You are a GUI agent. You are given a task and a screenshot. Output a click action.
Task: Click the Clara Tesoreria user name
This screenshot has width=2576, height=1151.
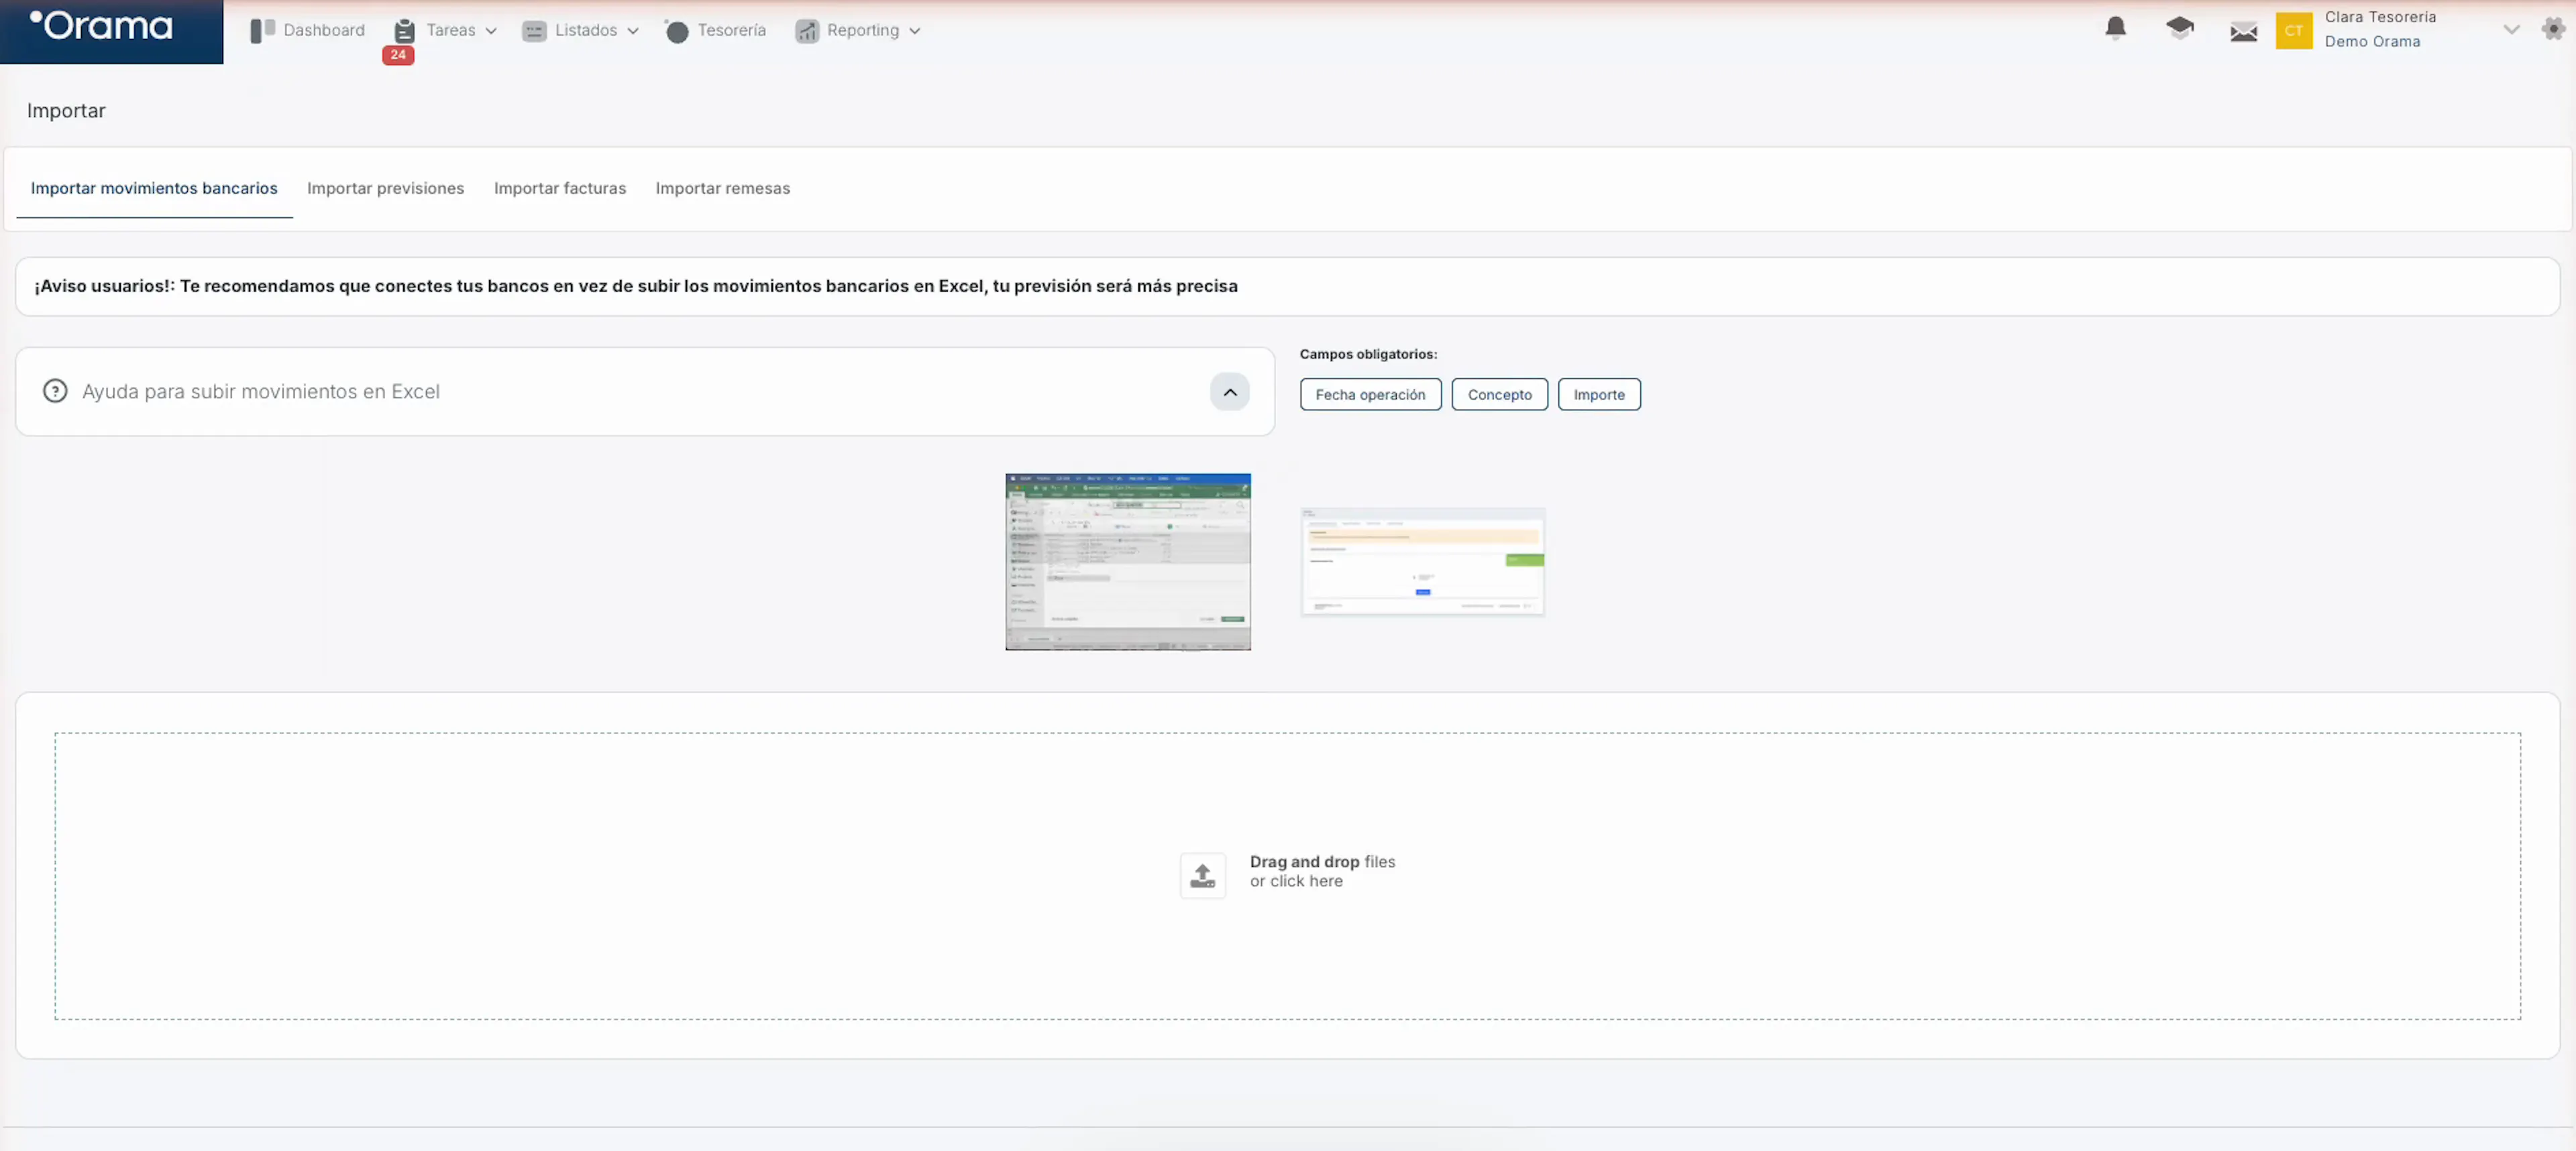[x=2380, y=17]
